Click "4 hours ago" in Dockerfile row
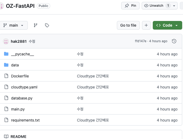183x139 pixels. 167,76
